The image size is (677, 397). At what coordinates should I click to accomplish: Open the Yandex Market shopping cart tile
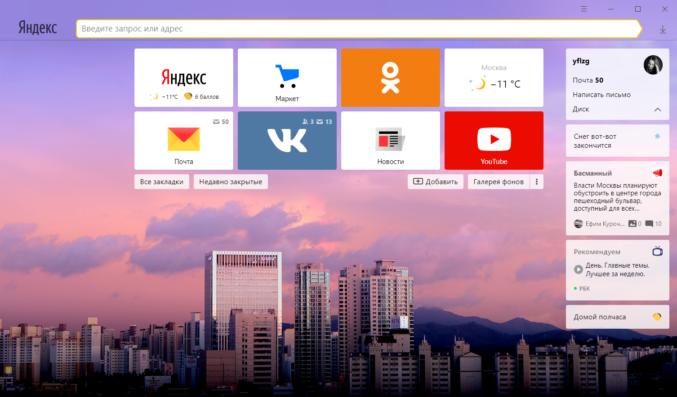[287, 78]
